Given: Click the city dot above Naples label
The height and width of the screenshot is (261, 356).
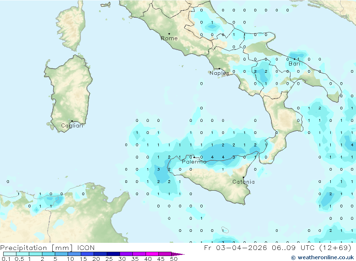Looking at the screenshot, I should pyautogui.click(x=219, y=69).
